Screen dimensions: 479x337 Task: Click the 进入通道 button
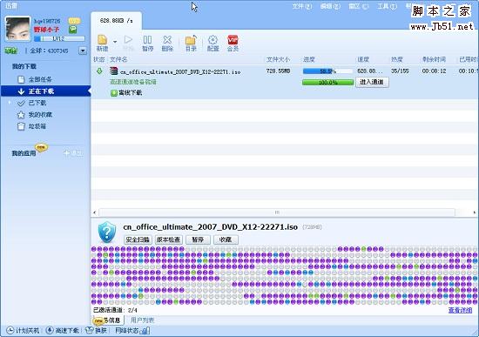tap(372, 82)
